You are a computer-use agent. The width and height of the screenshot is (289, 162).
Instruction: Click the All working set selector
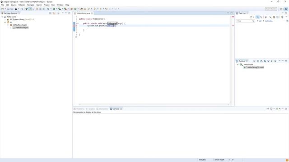(x=260, y=21)
